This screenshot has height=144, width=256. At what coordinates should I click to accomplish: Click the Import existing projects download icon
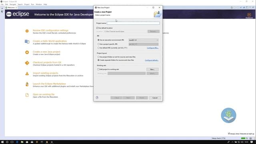pos(27,74)
